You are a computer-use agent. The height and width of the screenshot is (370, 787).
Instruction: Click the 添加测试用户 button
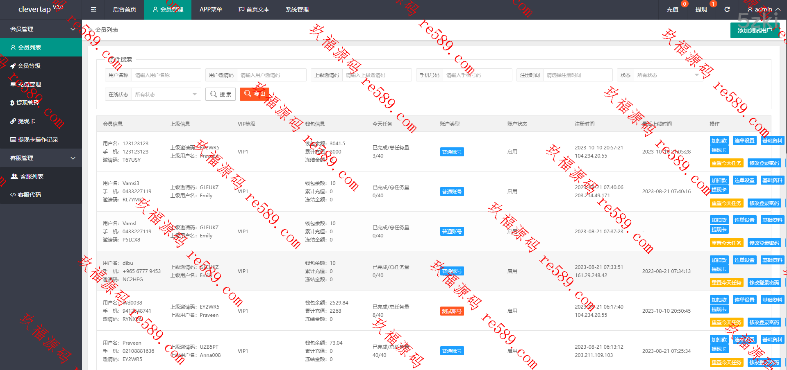point(755,30)
